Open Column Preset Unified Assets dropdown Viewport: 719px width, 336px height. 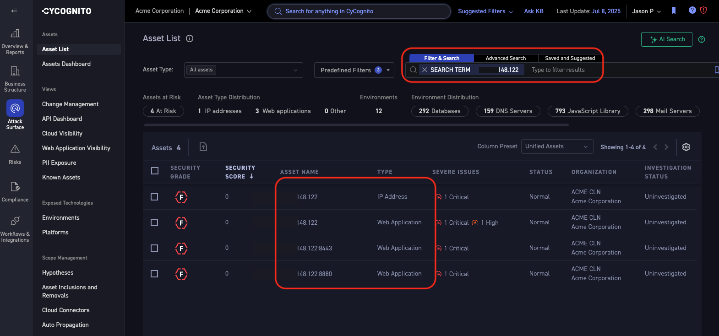pyautogui.click(x=557, y=146)
